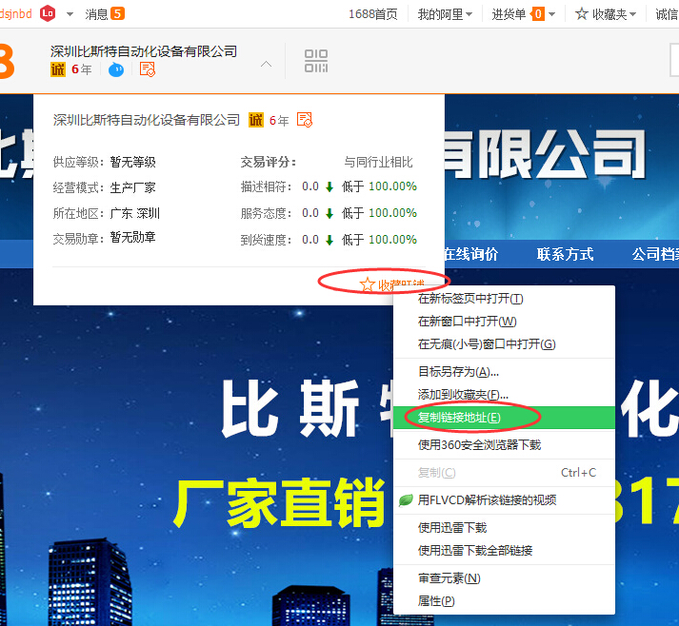Click the blue Wangwang chat icon
The image size is (679, 626).
[115, 69]
